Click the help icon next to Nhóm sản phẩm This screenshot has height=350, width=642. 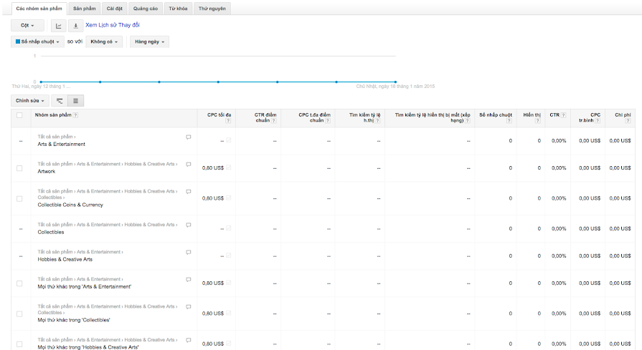pos(75,115)
